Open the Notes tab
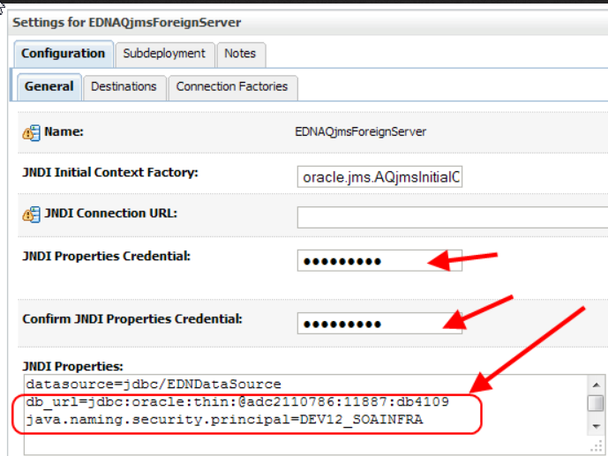Image resolution: width=608 pixels, height=456 pixels. coord(240,54)
